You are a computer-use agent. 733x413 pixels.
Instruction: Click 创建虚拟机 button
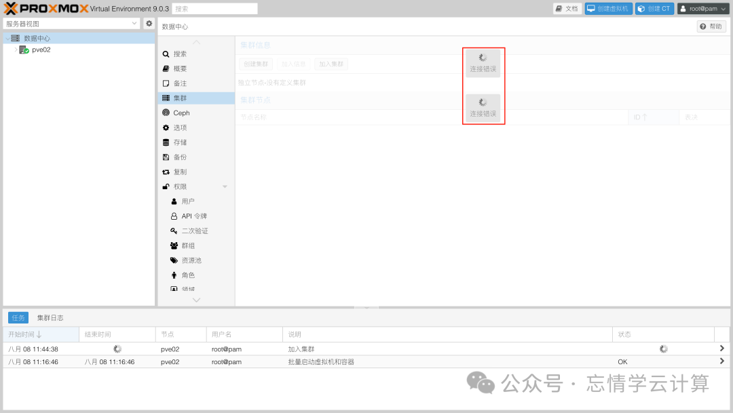608,8
